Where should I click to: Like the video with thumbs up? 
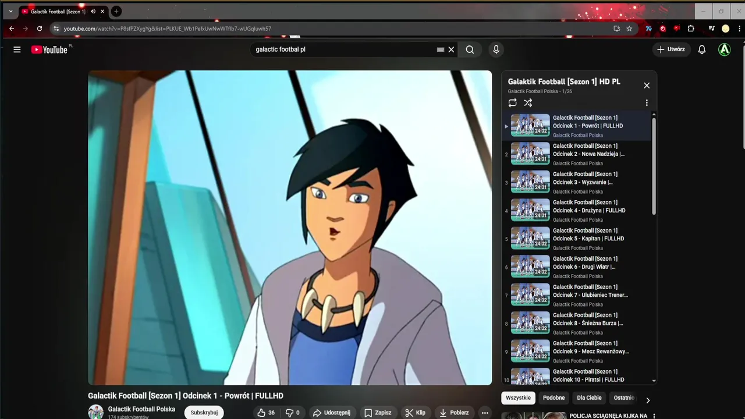[266, 413]
